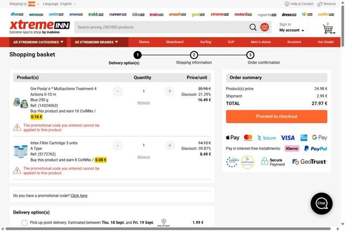This screenshot has height=231, width=345.
Task: Go to motardinn store logo
Action: pyautogui.click(x=243, y=15)
